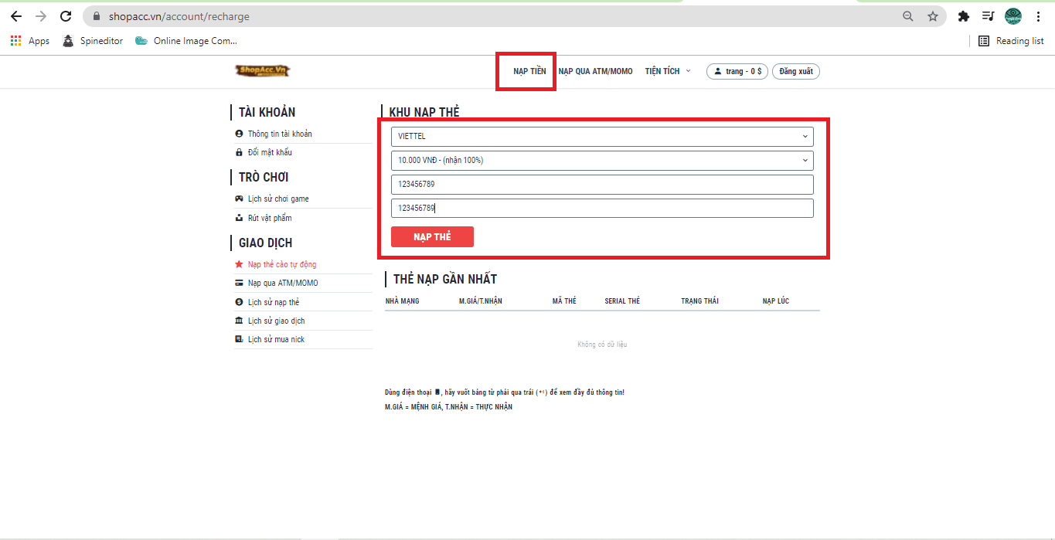Click the NHÀ MẠNG column header

[x=403, y=301]
